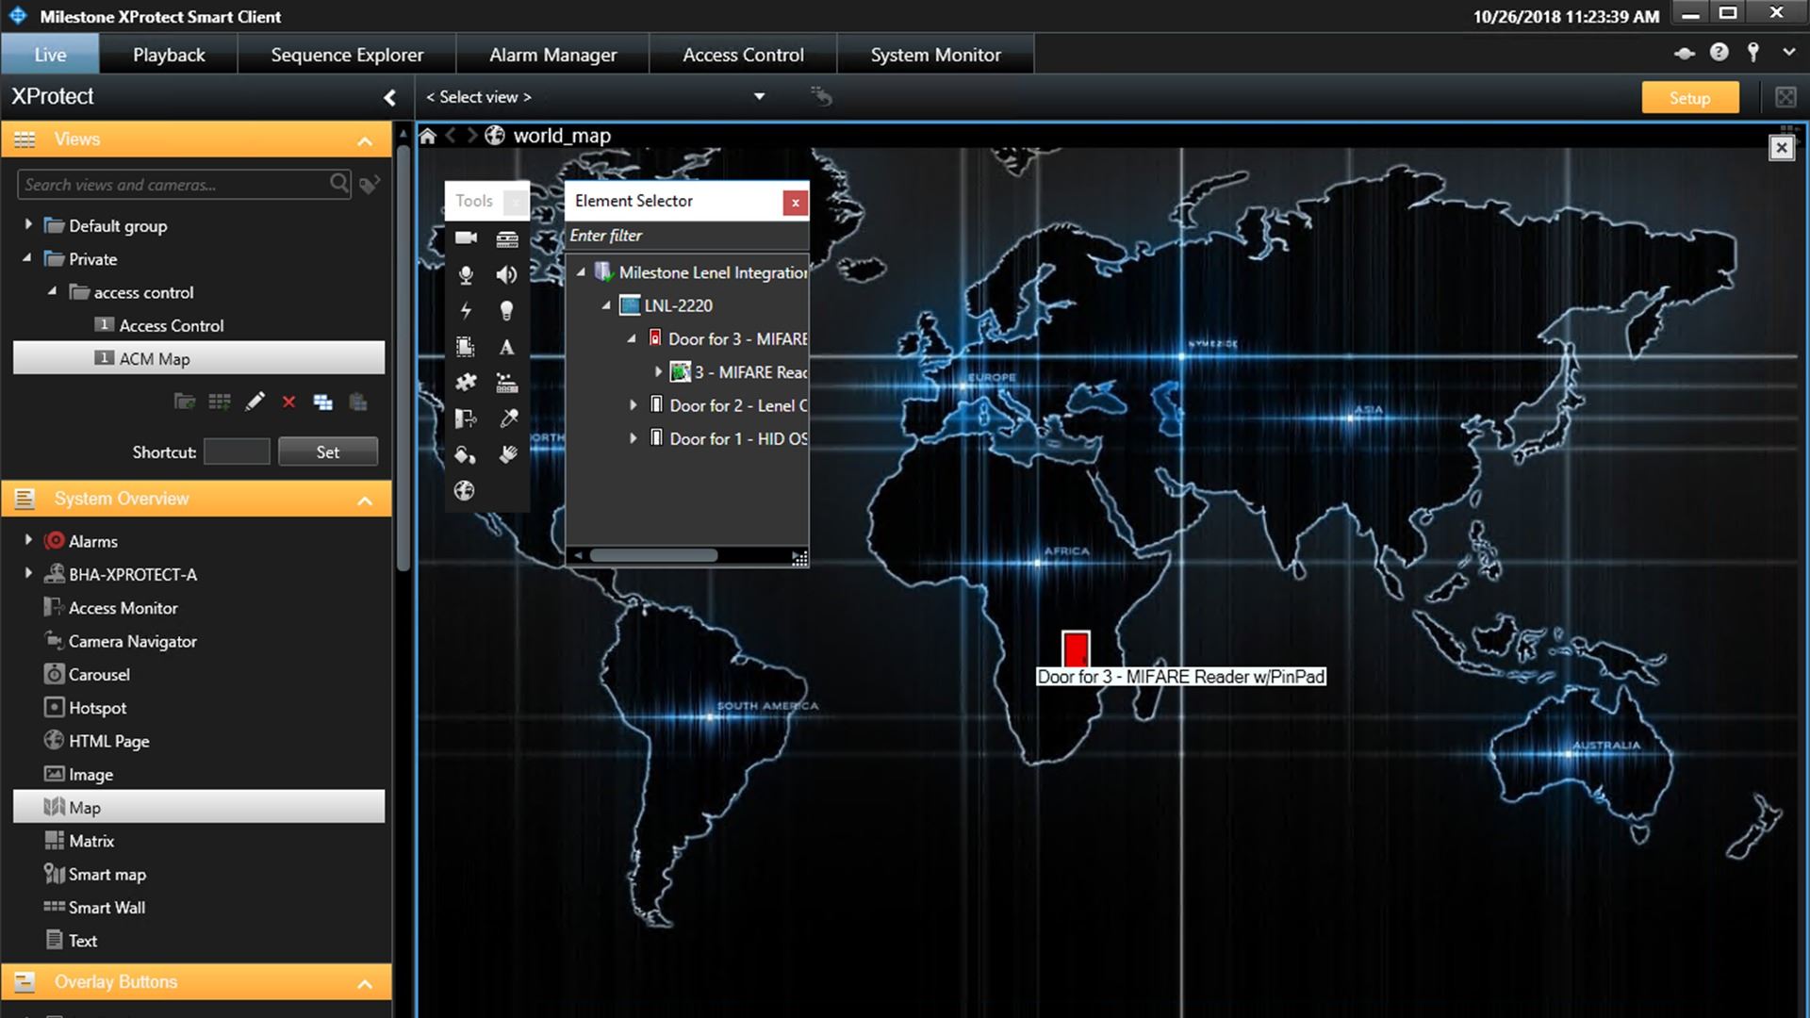Collapse the Private folder
The height and width of the screenshot is (1018, 1810).
[x=27, y=257]
